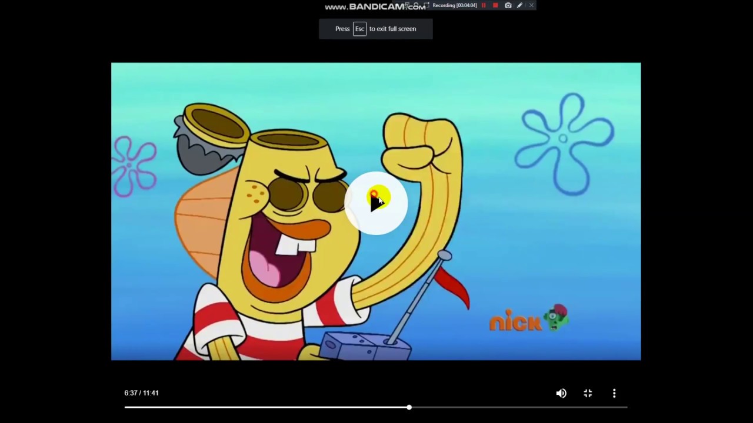Mute the video with the speaker icon
Image resolution: width=753 pixels, height=423 pixels.
click(x=561, y=394)
